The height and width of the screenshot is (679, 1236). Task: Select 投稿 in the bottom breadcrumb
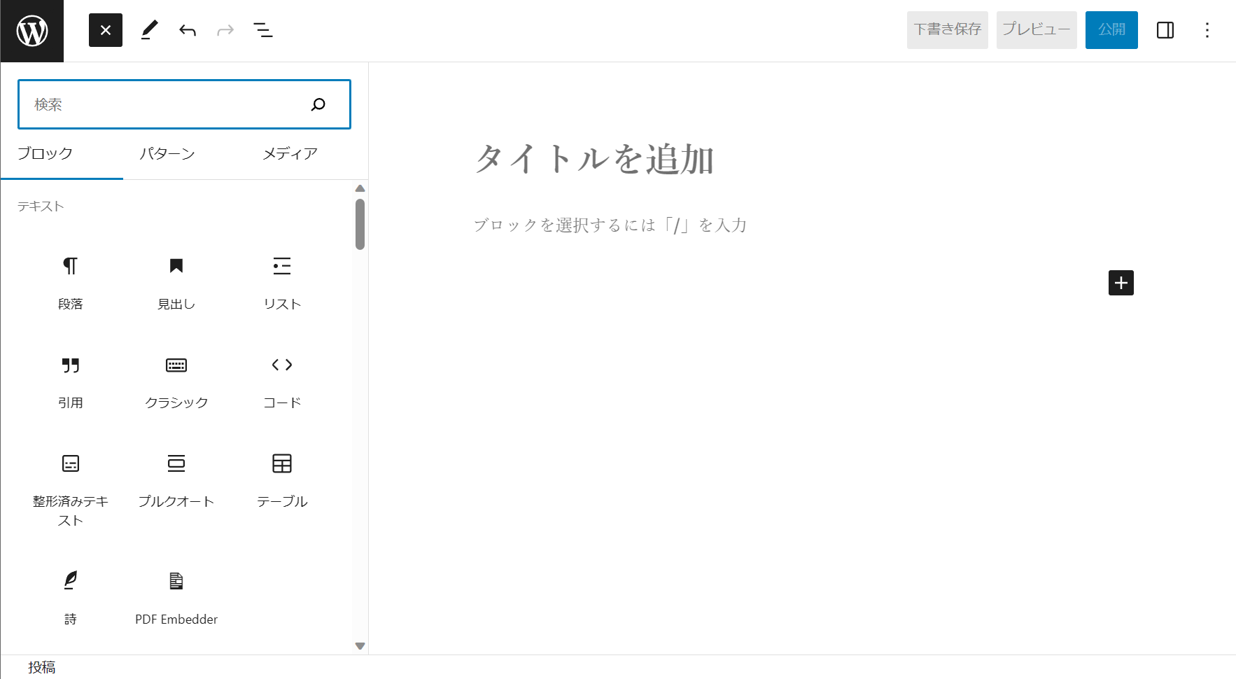click(42, 667)
